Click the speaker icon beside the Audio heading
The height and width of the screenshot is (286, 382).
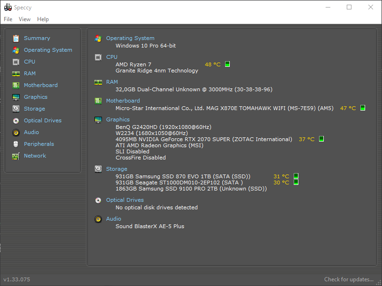click(98, 219)
